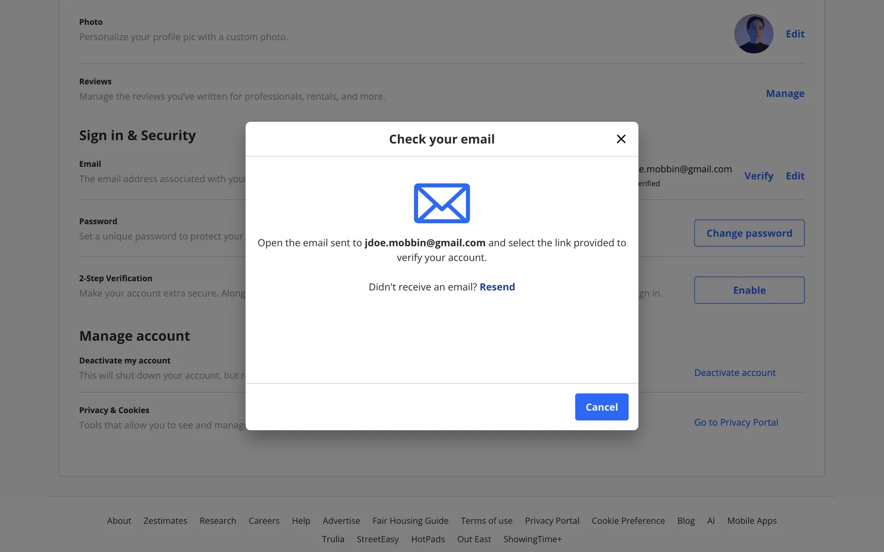Edit the email address
Screen dimensions: 884x552
[795, 176]
